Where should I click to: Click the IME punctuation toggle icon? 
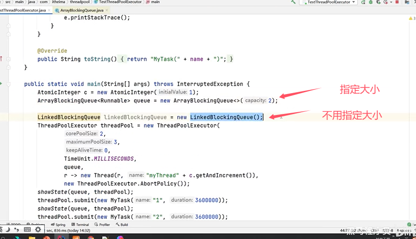point(17,229)
